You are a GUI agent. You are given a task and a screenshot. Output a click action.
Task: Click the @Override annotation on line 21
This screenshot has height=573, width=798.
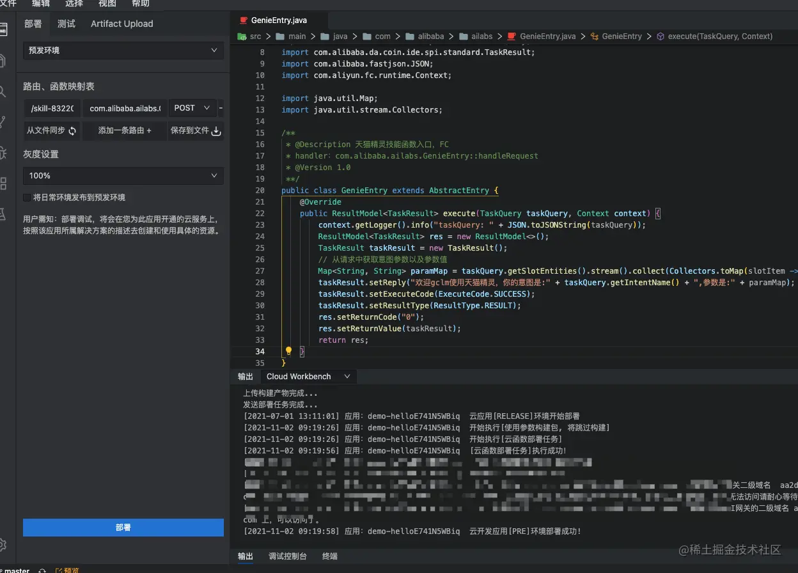click(320, 202)
